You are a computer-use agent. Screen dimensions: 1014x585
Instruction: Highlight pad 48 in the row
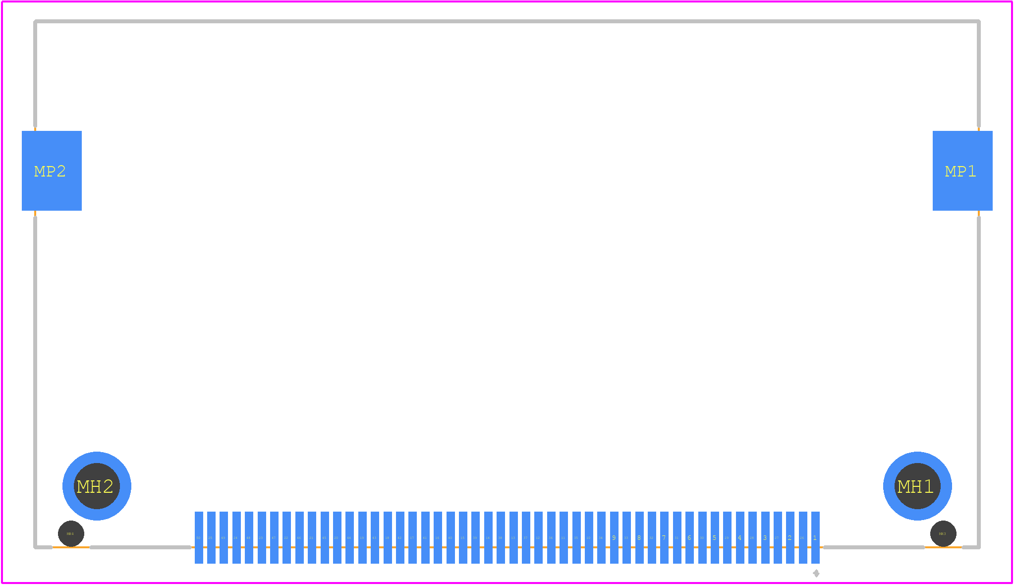pos(249,537)
